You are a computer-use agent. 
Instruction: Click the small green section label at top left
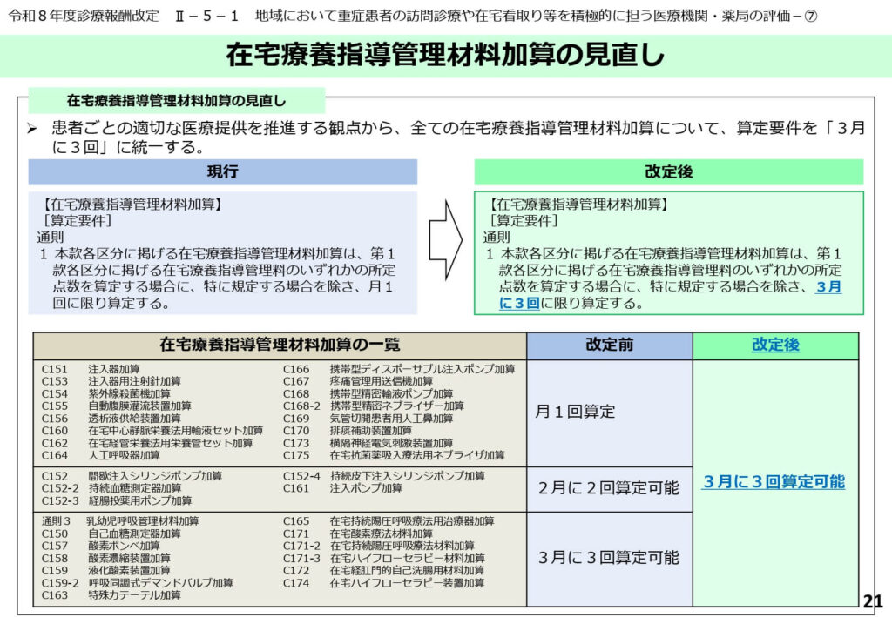[x=176, y=100]
